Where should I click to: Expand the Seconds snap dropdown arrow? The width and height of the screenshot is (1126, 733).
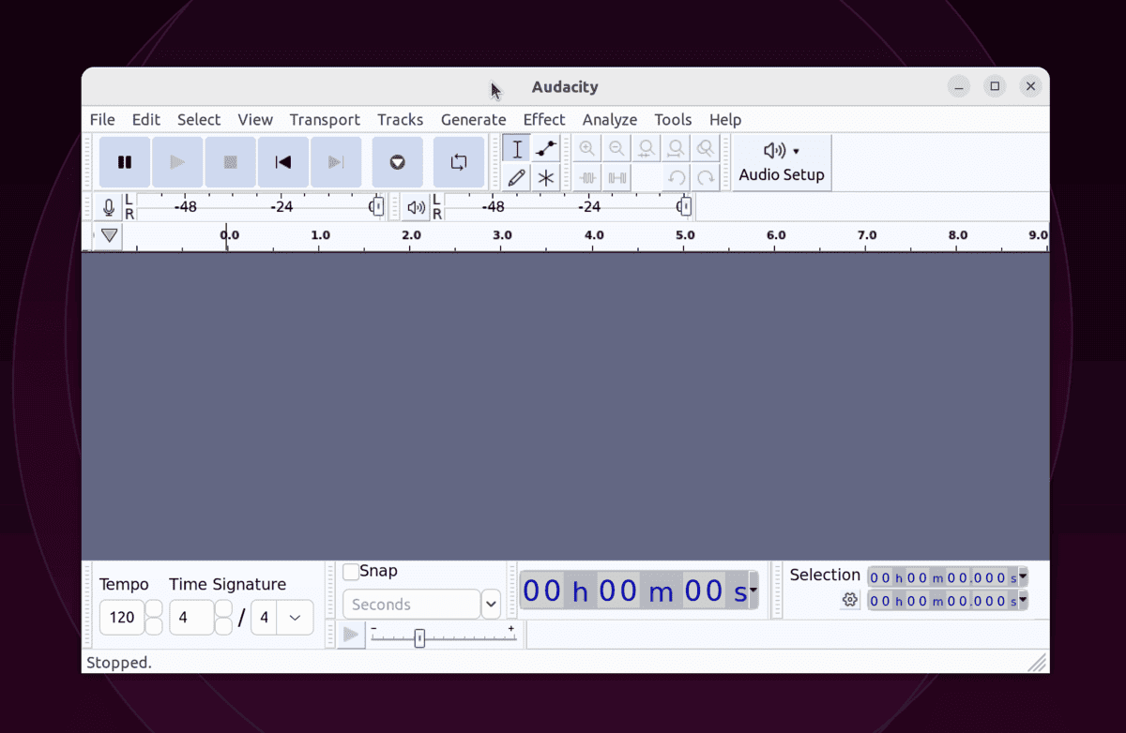[x=492, y=605]
